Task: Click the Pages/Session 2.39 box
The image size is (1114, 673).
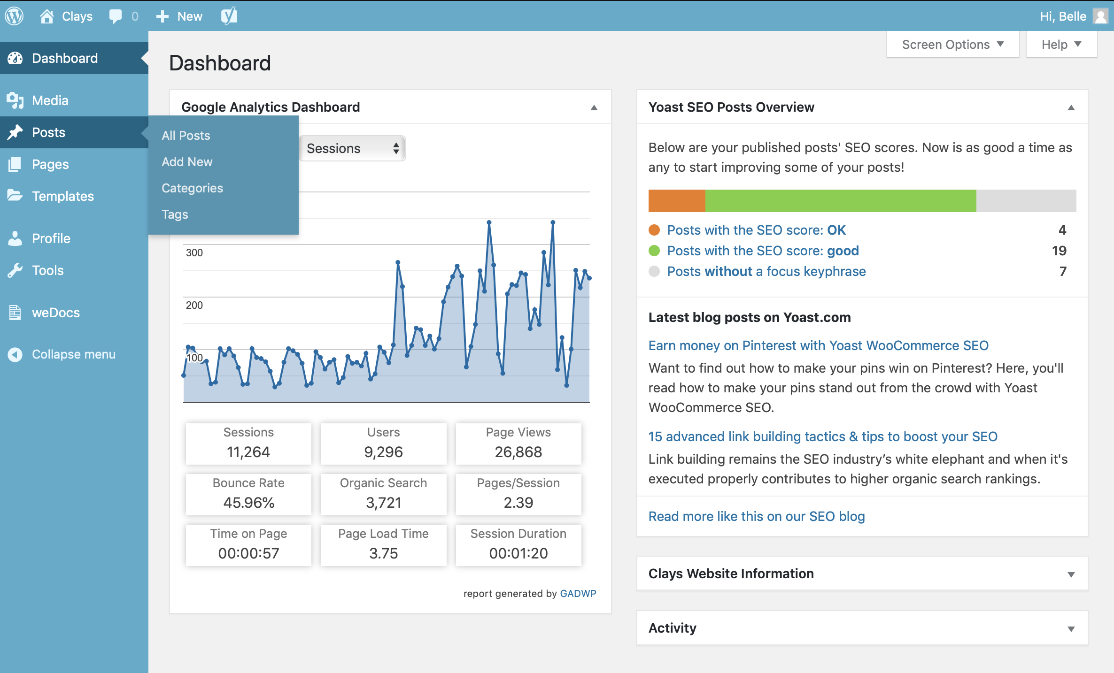Action: (x=518, y=494)
